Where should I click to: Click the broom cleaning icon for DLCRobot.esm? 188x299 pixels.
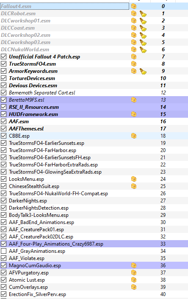click(143, 14)
